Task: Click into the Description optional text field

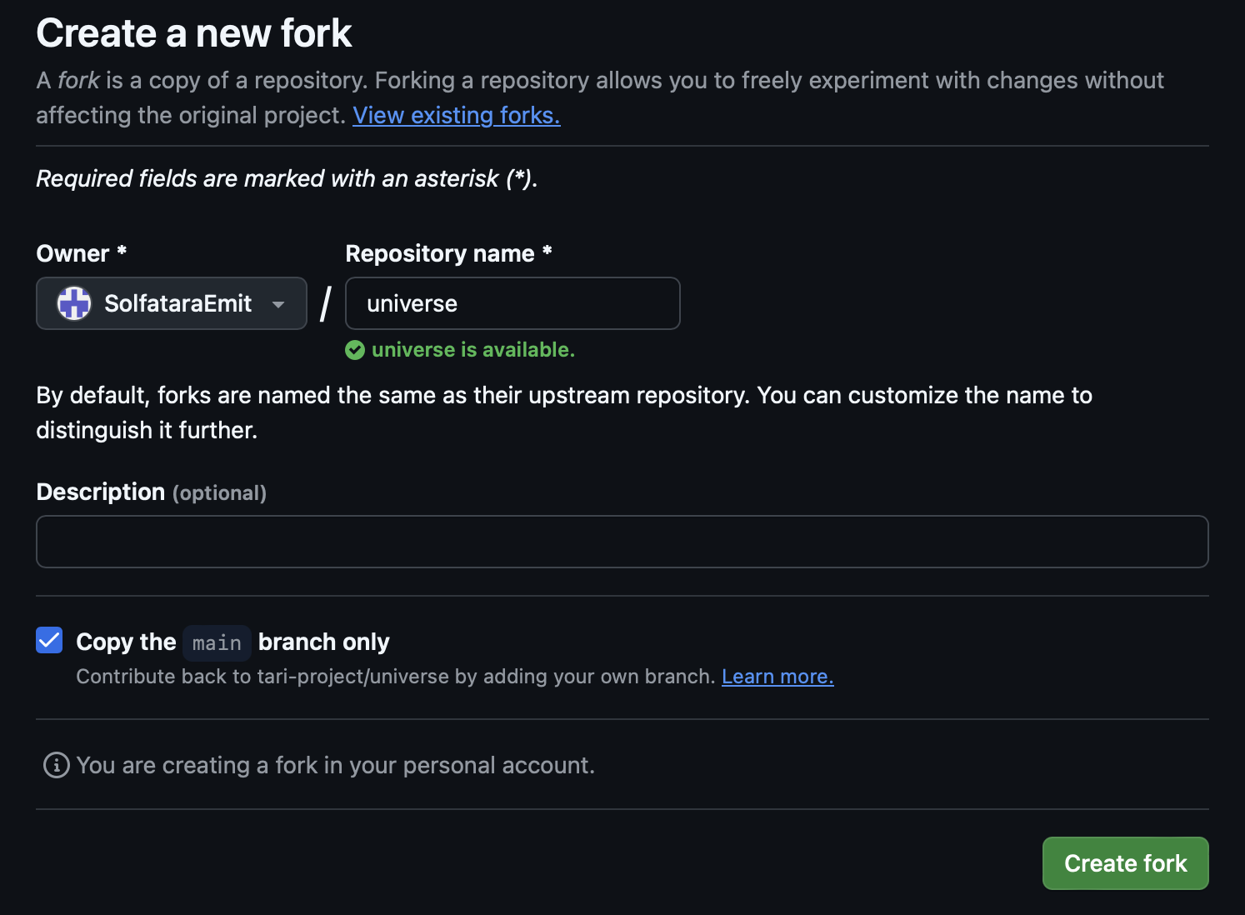Action: [622, 542]
